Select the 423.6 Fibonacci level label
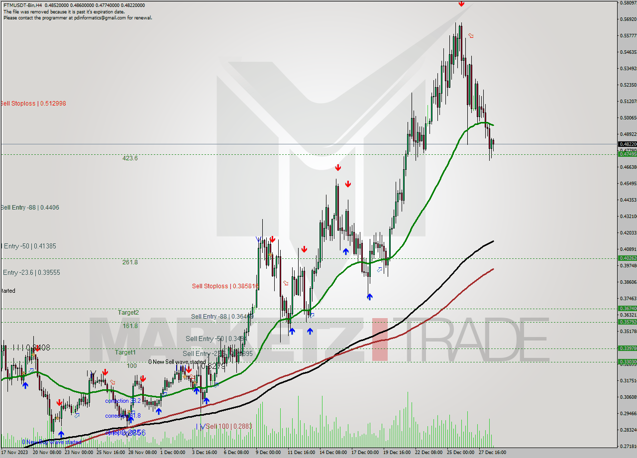The width and height of the screenshot is (637, 458). (x=130, y=158)
